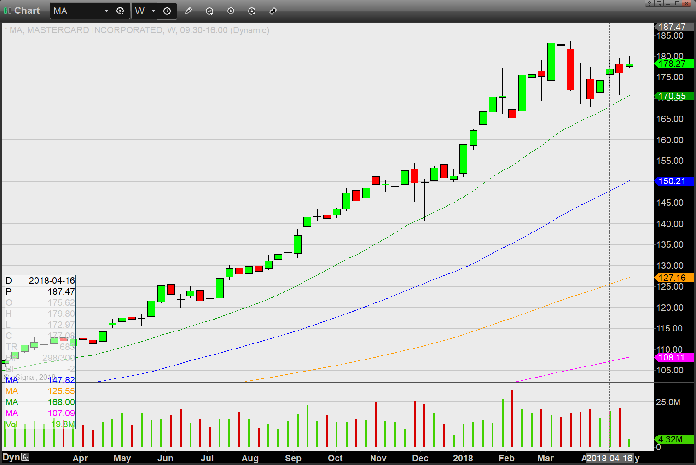Open the time template clock icon
The height and width of the screenshot is (465, 696).
167,11
